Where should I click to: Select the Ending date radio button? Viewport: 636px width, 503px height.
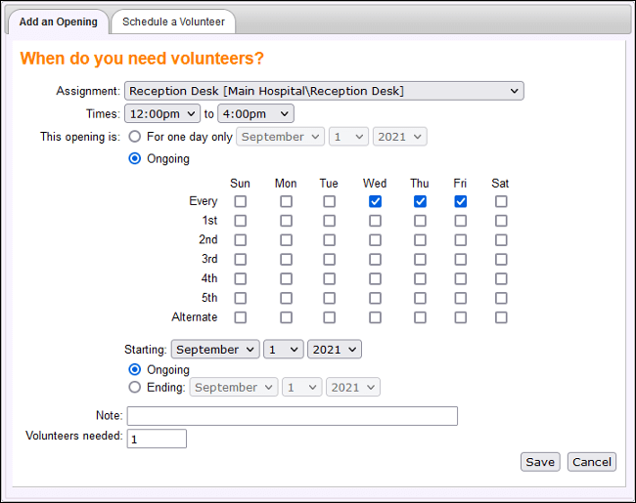click(x=135, y=387)
